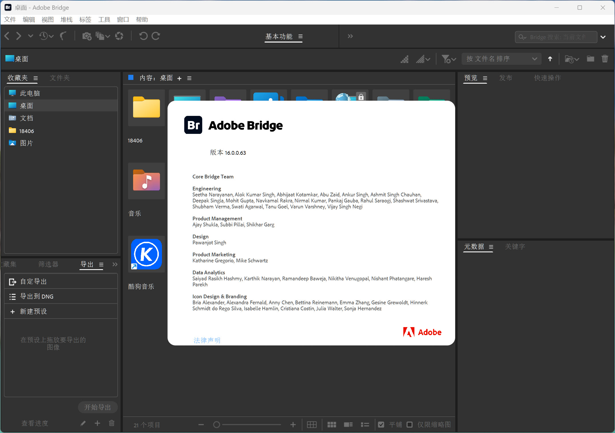Rotate image 90 degrees counterclockwise
This screenshot has height=433, width=615.
tap(143, 36)
